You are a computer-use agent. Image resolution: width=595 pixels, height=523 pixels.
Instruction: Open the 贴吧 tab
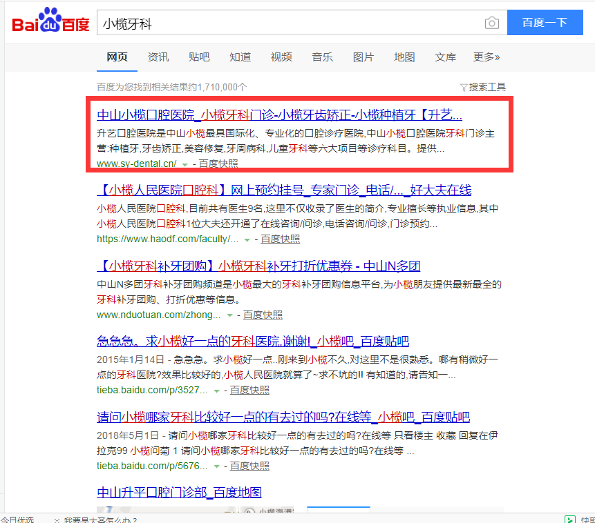[199, 57]
